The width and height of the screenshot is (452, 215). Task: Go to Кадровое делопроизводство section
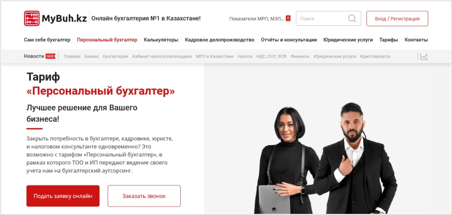(x=220, y=40)
